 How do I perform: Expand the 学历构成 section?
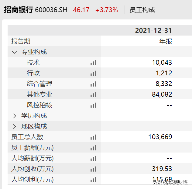pyautogui.click(x=15, y=116)
